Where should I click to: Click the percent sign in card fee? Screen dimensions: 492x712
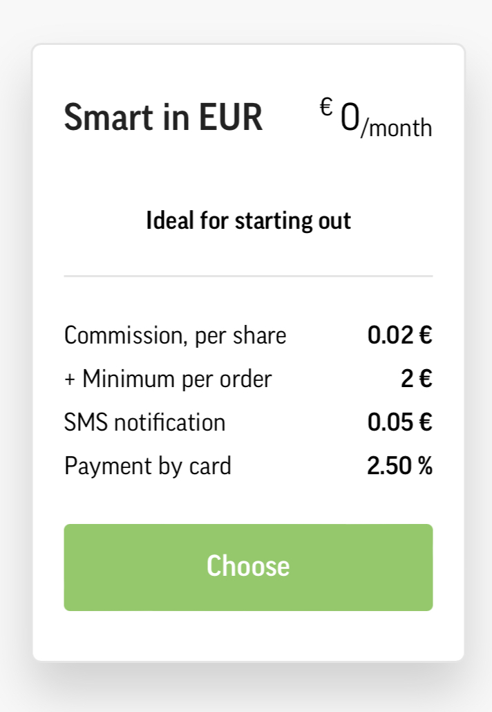425,466
